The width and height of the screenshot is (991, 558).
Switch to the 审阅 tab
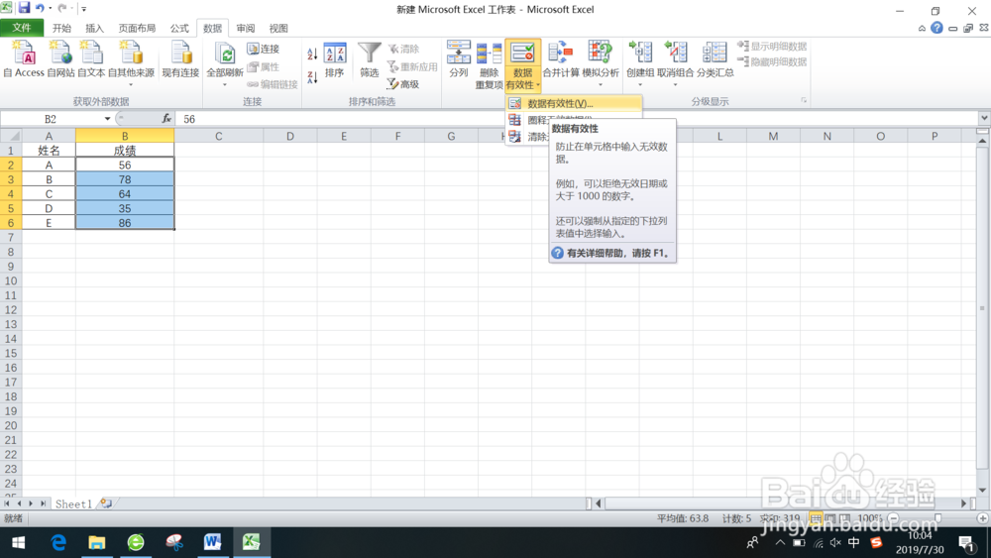coord(245,28)
